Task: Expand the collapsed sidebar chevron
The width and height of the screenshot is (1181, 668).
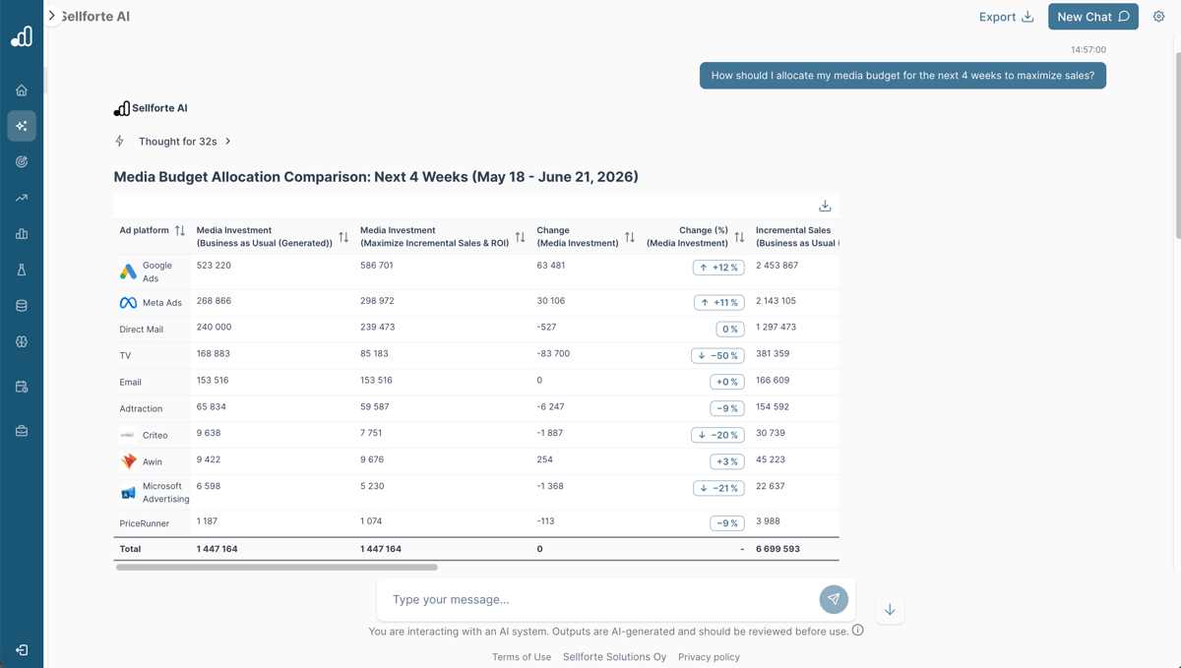Action: click(52, 16)
